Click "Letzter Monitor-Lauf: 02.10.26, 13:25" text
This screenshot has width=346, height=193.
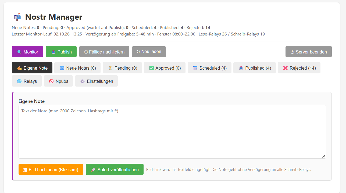point(47,34)
